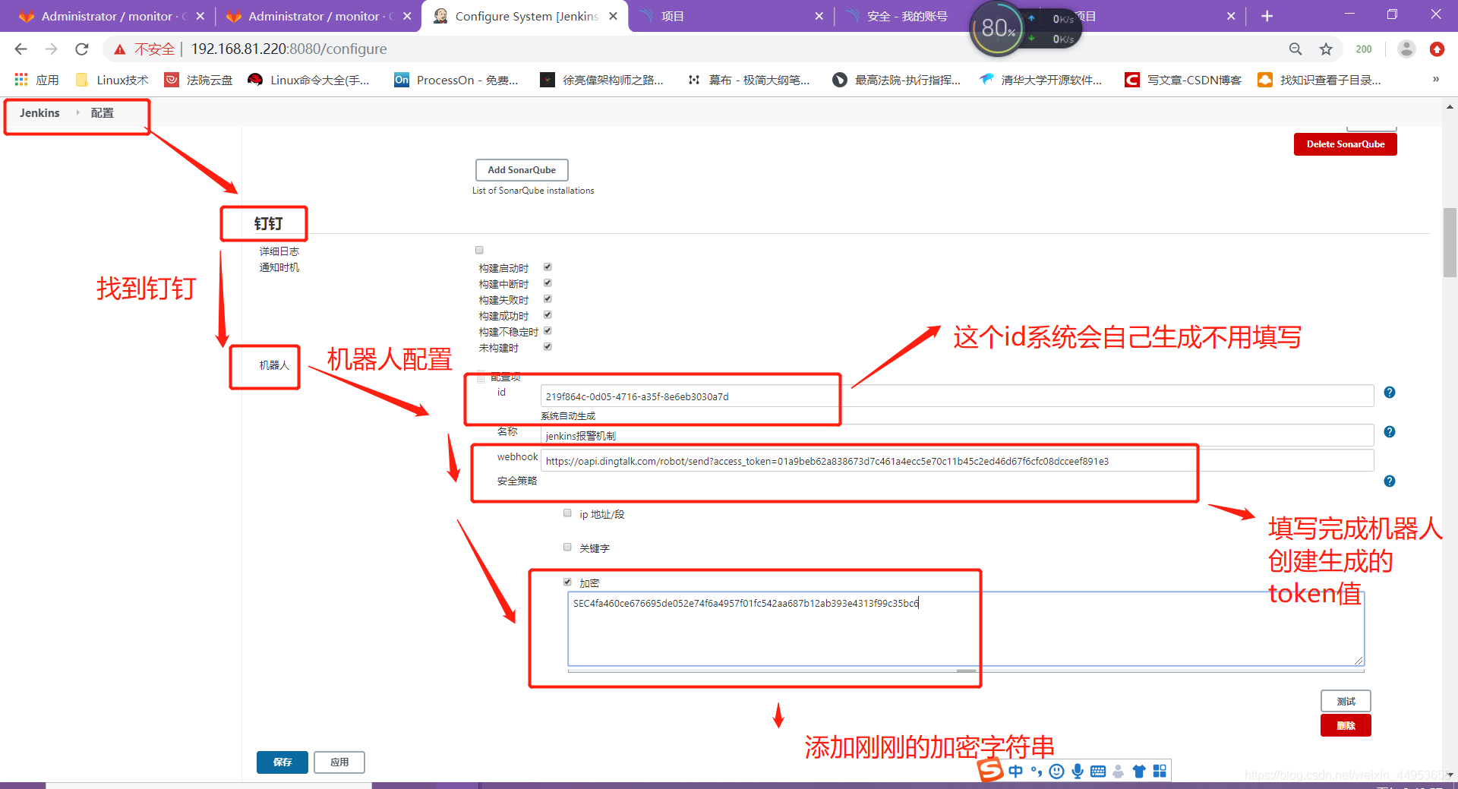1458x789 pixels.
Task: Click the Add SonarQube button
Action: coord(522,170)
